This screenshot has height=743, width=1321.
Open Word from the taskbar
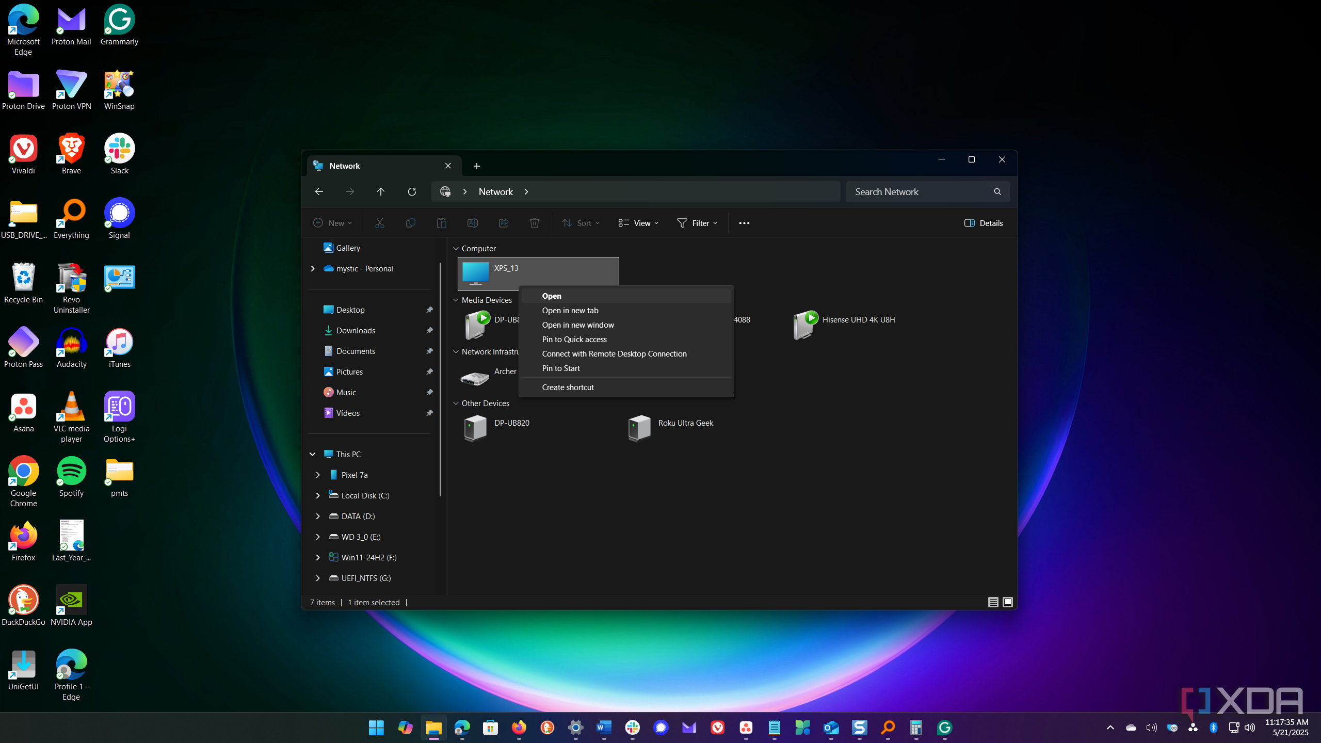(x=604, y=728)
